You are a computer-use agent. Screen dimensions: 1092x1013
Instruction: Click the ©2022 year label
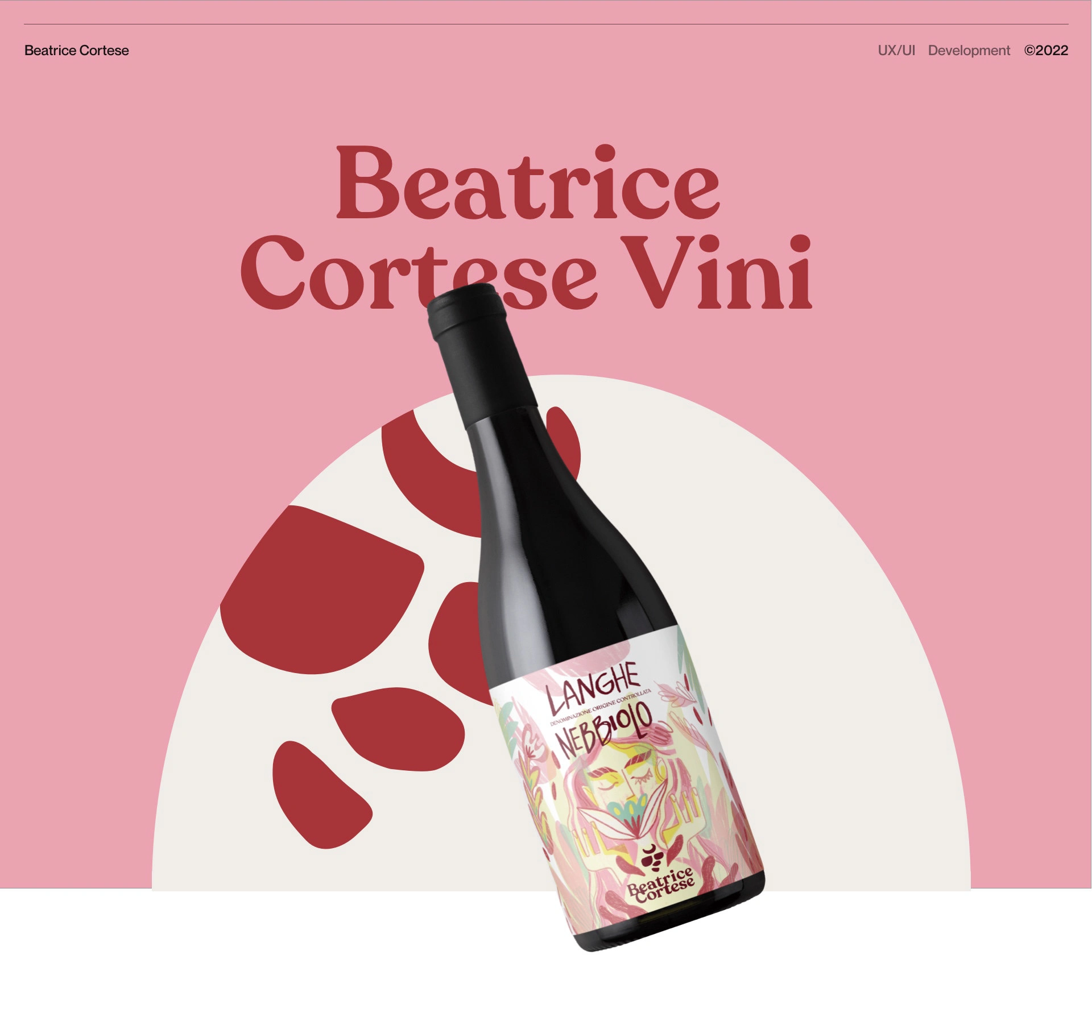(x=1046, y=51)
